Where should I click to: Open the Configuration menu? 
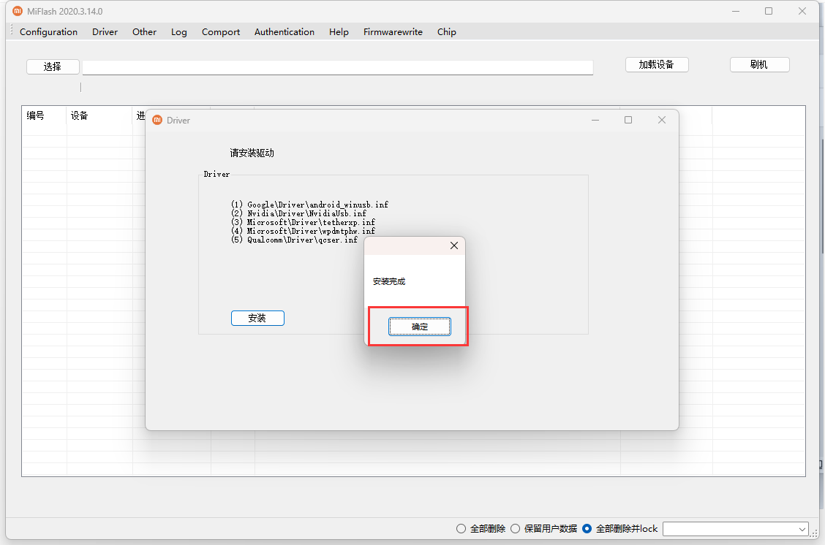48,31
